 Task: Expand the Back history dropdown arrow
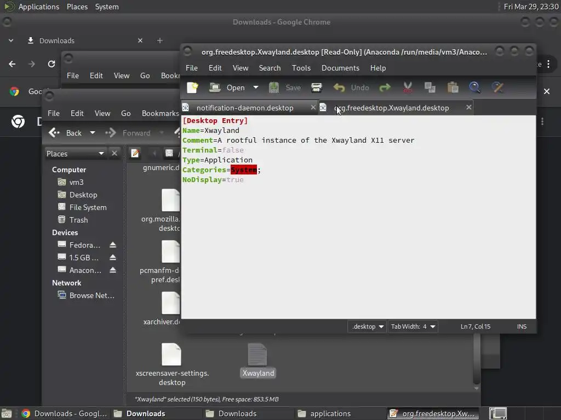pos(92,133)
